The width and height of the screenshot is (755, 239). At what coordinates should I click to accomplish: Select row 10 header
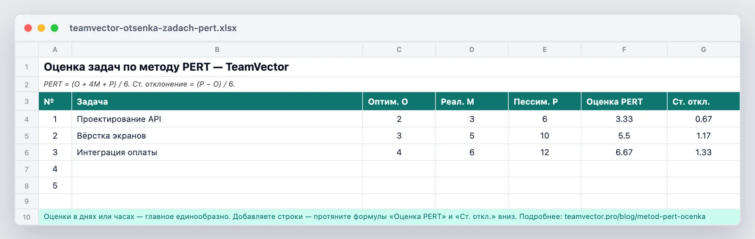click(27, 217)
